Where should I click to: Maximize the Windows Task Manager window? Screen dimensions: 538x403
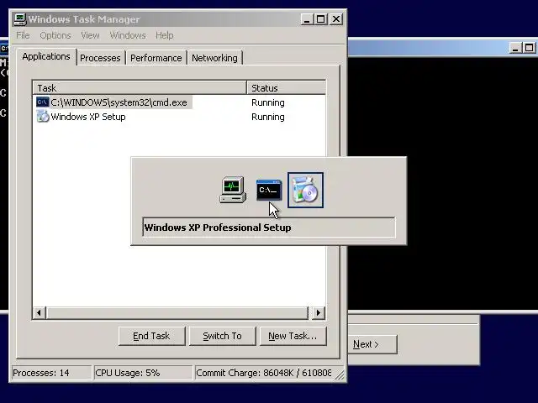coord(321,19)
